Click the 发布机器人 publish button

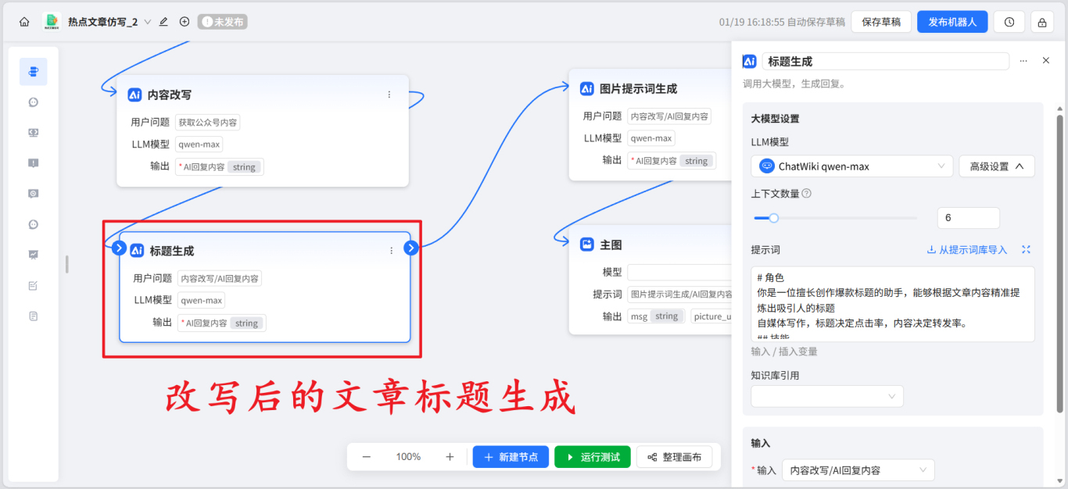[x=952, y=21]
